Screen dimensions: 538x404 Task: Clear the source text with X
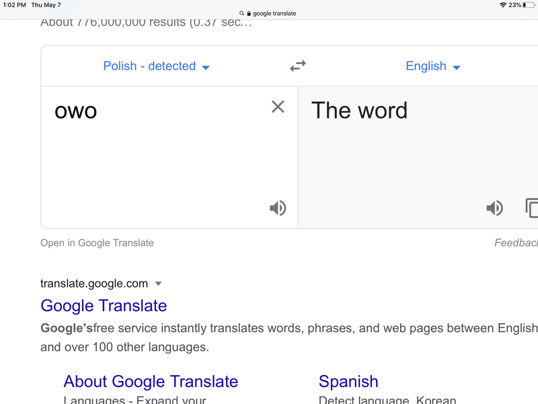pos(278,106)
